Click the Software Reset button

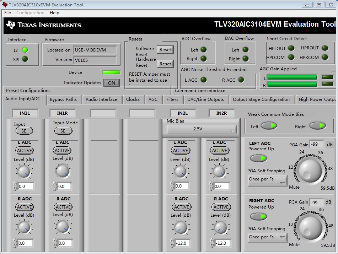pos(165,49)
